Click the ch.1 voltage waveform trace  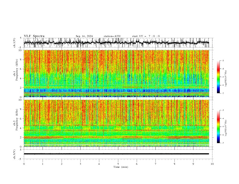click(116, 43)
